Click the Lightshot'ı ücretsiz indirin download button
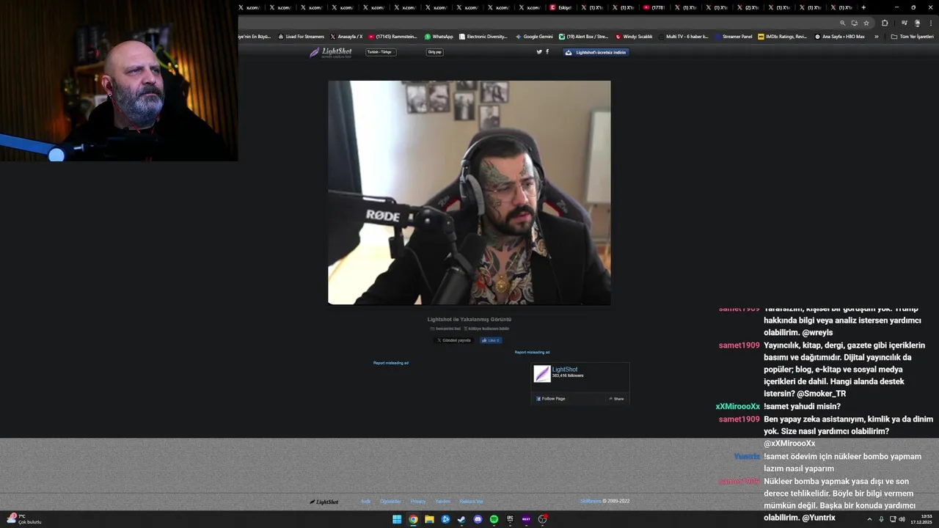 point(596,52)
